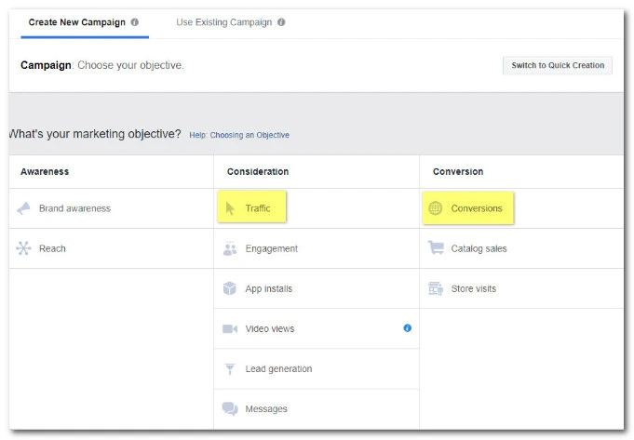Click the Consideration column heading
Screen dimensions: 634x440
(x=258, y=172)
